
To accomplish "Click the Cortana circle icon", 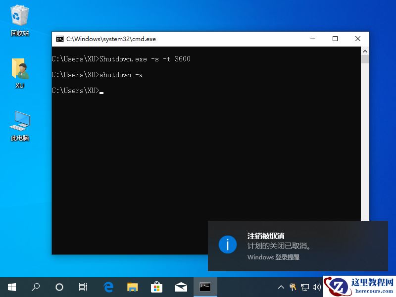I will pyautogui.click(x=59, y=287).
